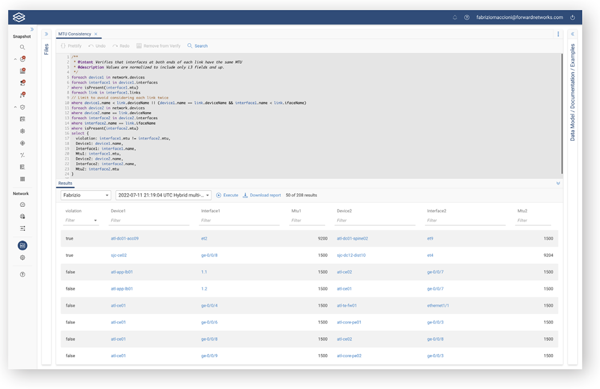Close the MTU Consistency tab

click(95, 34)
